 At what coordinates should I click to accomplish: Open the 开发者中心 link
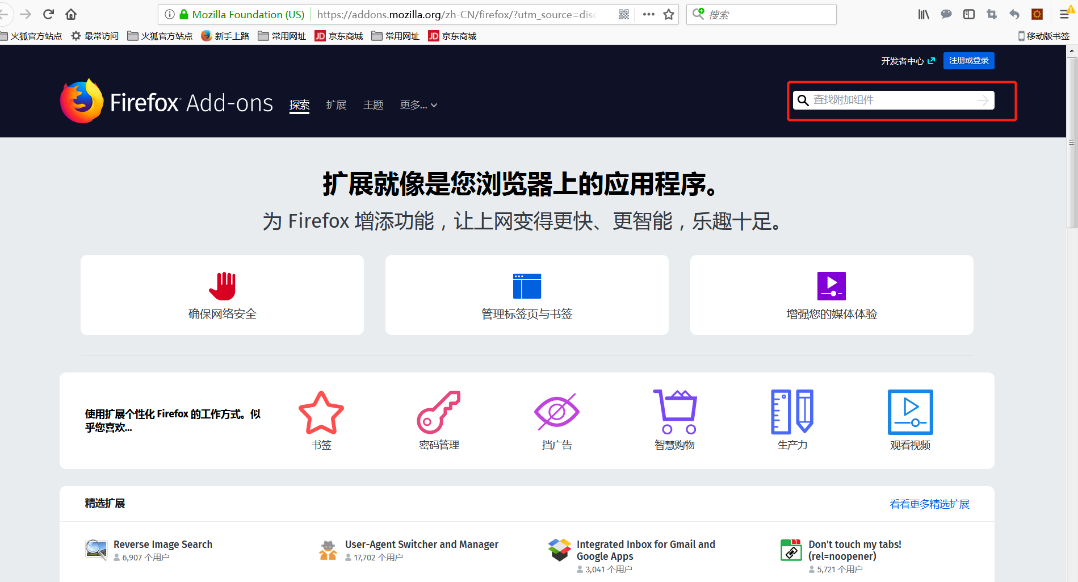click(908, 61)
